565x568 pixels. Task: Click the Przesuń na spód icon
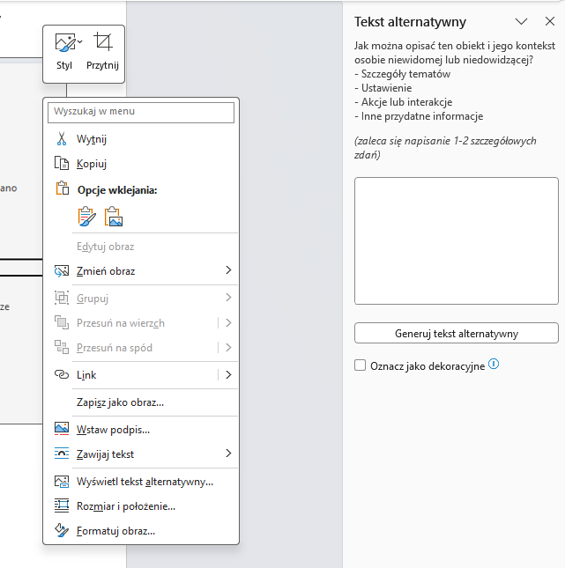[x=62, y=347]
